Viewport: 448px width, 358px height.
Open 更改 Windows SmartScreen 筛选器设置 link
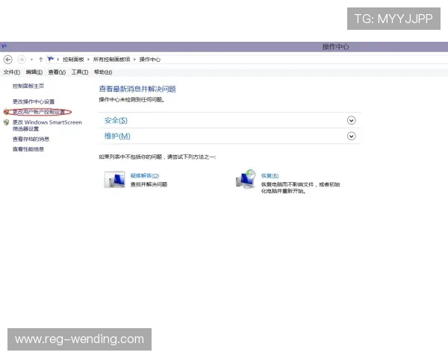[x=47, y=125]
